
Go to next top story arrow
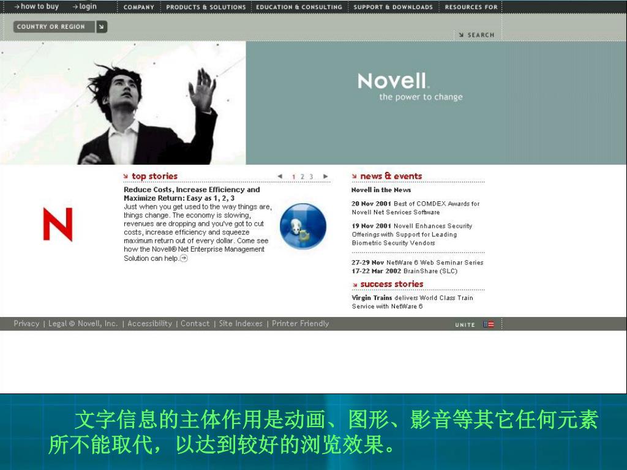click(x=326, y=176)
